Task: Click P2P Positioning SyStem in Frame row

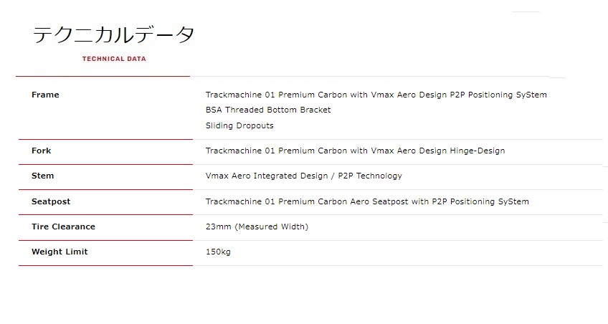Action: coord(498,95)
